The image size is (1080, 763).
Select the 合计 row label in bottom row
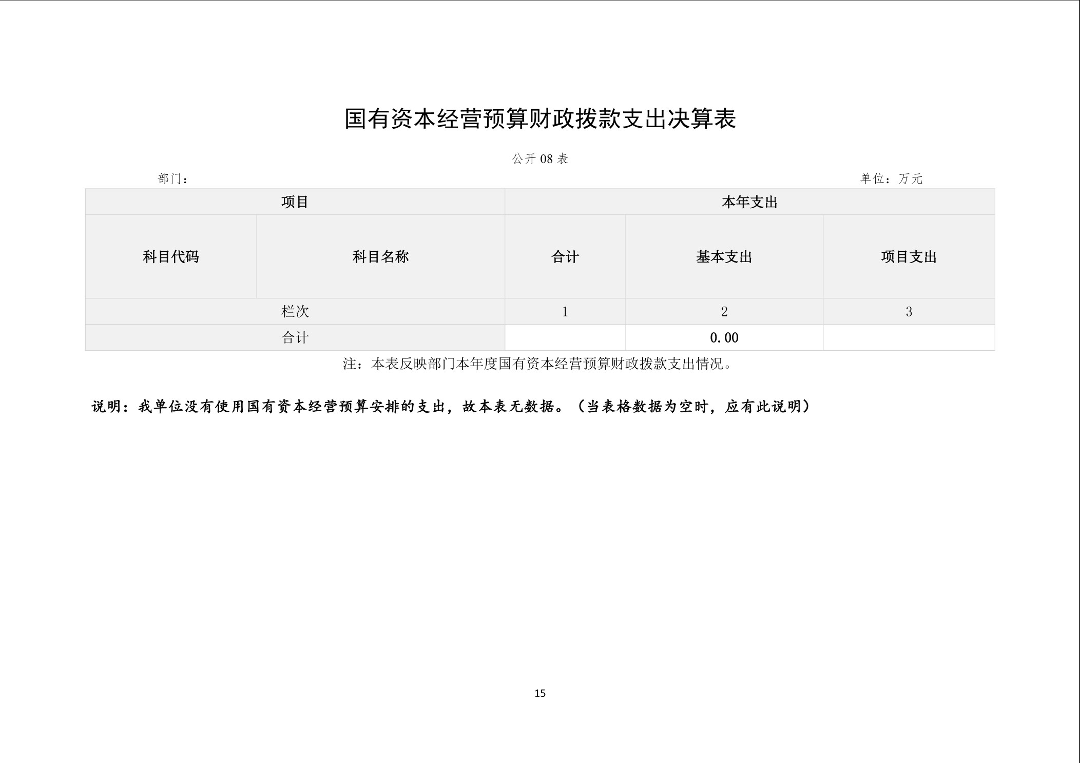point(295,337)
